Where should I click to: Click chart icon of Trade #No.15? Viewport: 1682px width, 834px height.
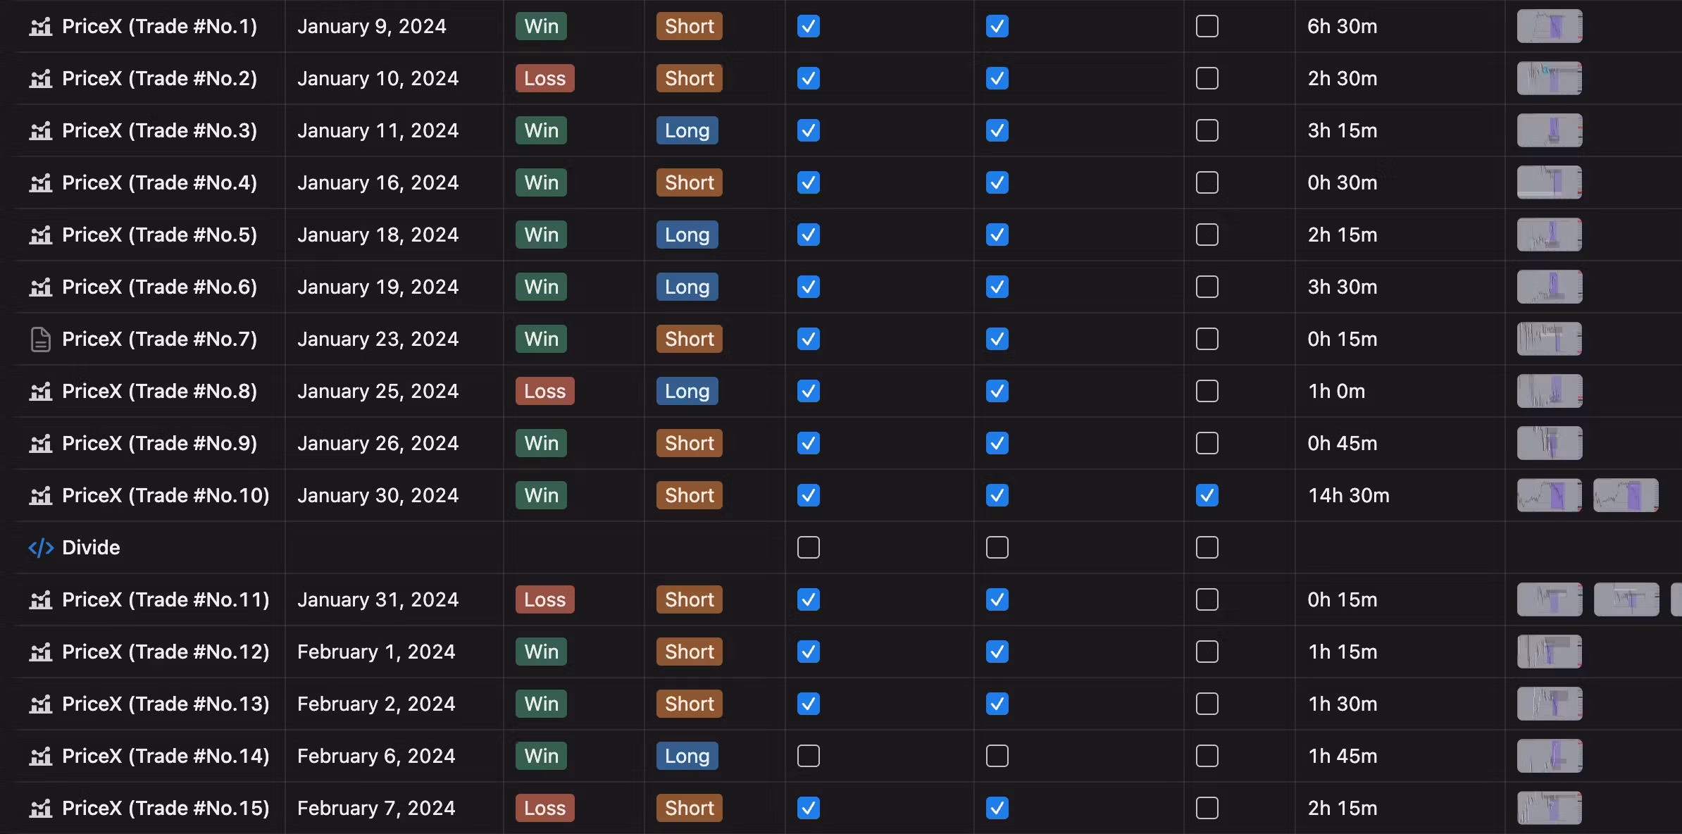tap(41, 809)
